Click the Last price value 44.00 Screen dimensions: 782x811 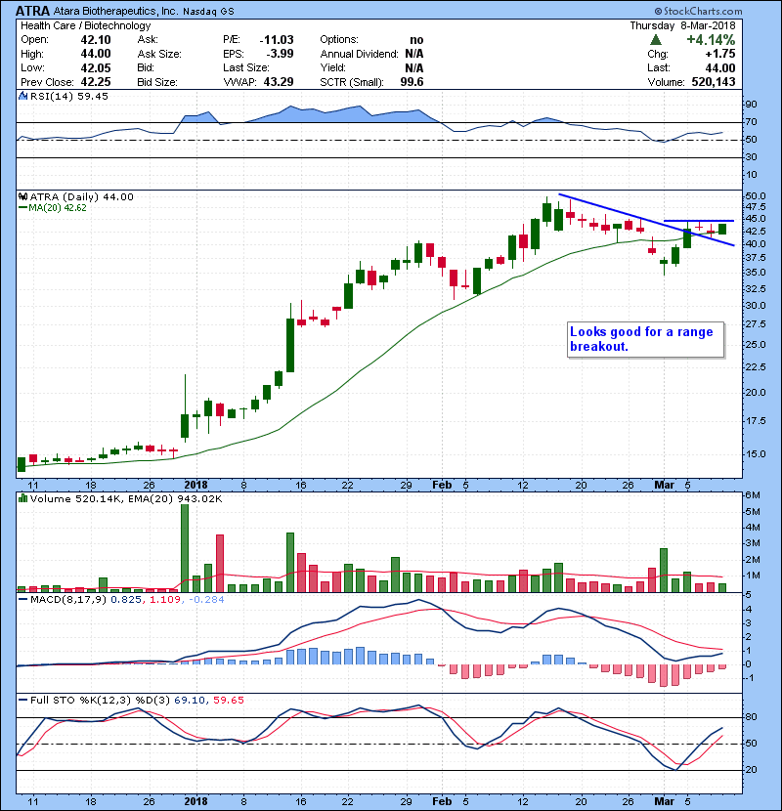720,67
